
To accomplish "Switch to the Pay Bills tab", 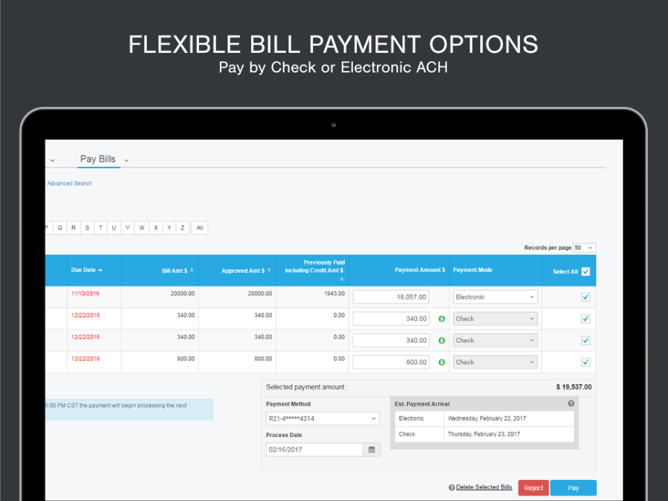I will click(97, 159).
